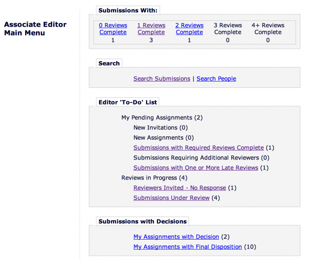
Task: Open the Search Submissions link
Action: [162, 78]
